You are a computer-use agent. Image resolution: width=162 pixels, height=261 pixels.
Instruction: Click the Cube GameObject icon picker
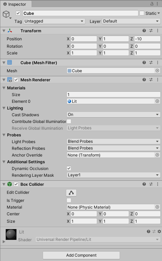point(7,15)
